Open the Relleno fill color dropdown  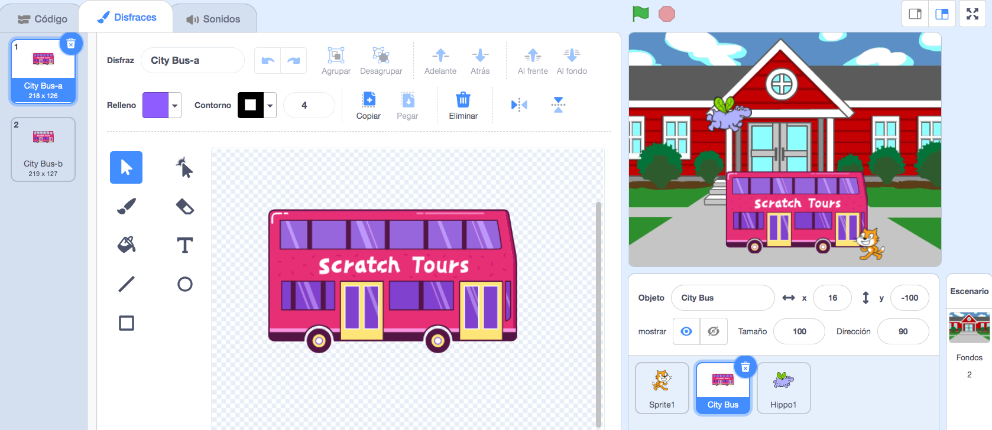(175, 105)
